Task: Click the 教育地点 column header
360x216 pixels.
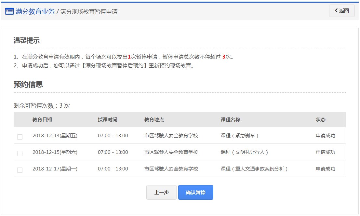Action: point(154,120)
